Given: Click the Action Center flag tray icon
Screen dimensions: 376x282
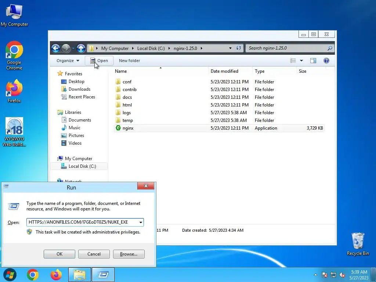Looking at the screenshot, I should [325, 275].
